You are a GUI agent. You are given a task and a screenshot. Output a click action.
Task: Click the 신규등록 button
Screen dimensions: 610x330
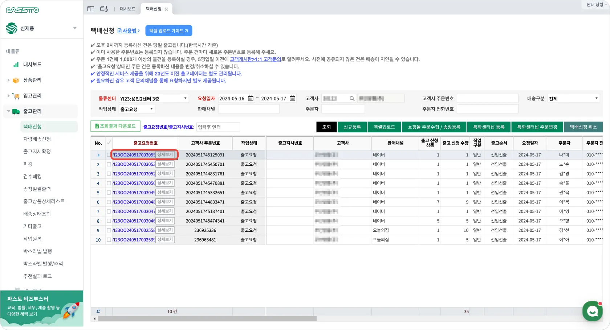click(352, 127)
